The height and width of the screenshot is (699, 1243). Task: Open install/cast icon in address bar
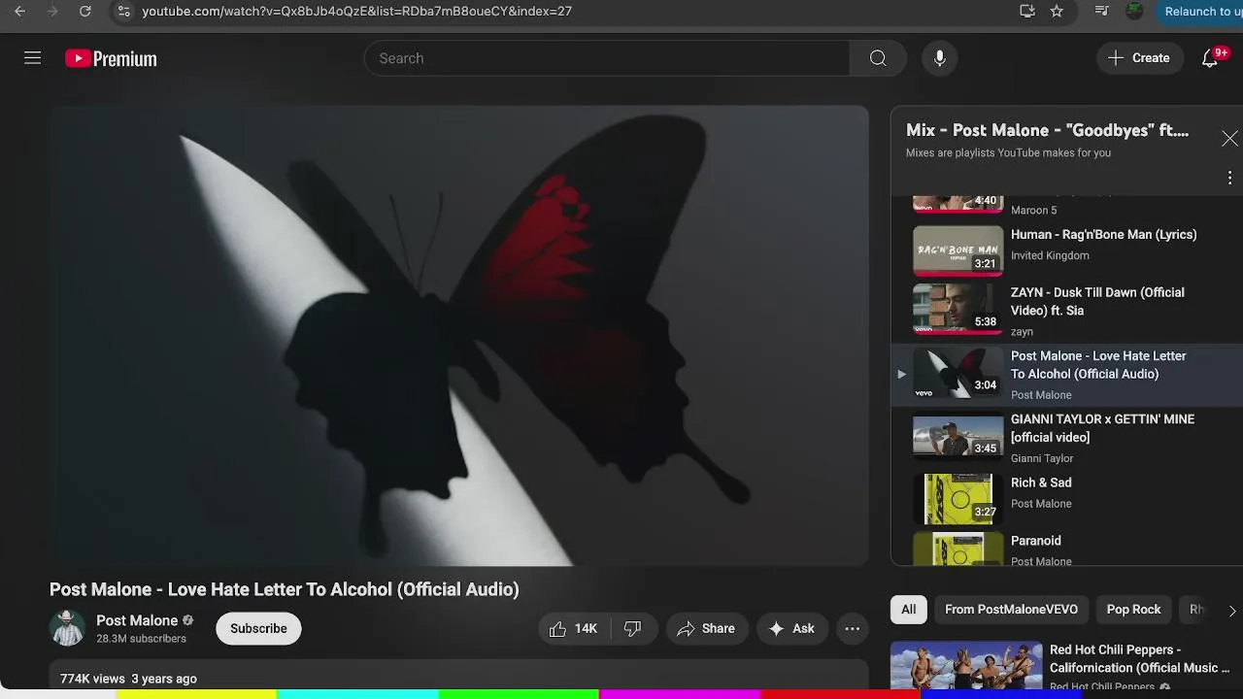1026,12
